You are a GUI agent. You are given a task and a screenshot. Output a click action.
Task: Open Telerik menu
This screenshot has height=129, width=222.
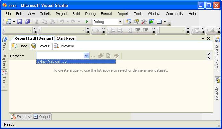click(x=45, y=14)
